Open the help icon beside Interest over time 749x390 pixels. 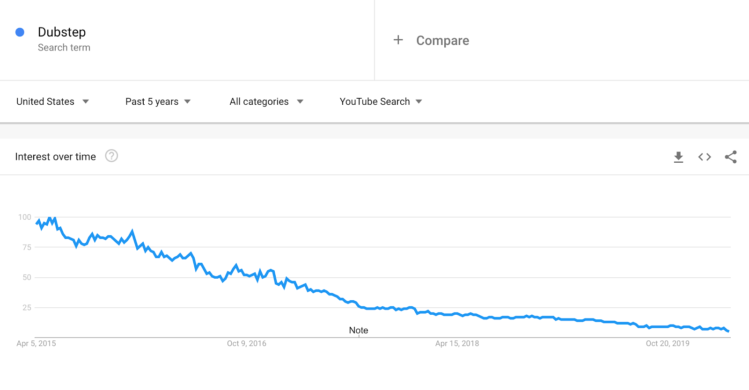coord(111,156)
